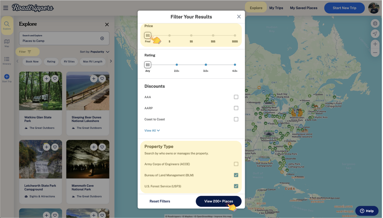This screenshot has width=383, height=218.
Task: Click the Search and Explore input field
Action: 64,38
